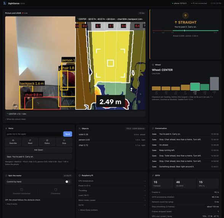The height and width of the screenshot is (218, 224).
Task: Click the 15 frames/s stat card
Action: [x=163, y=183]
